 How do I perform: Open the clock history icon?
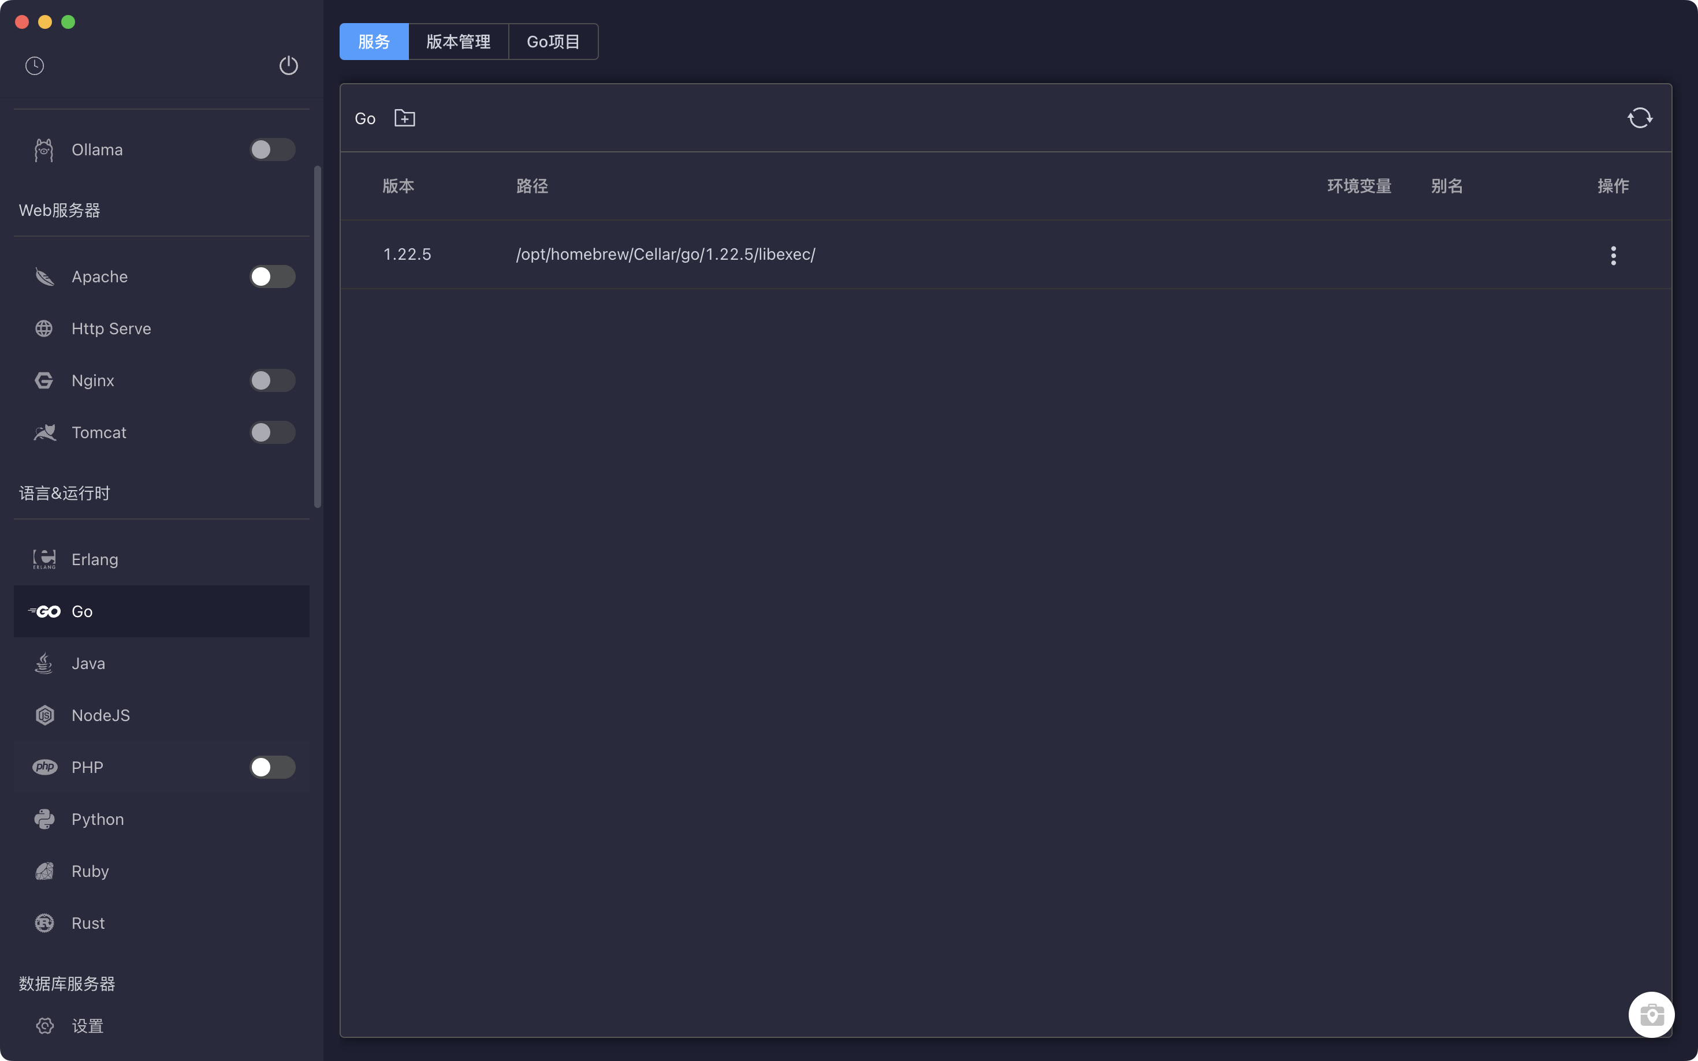pos(35,66)
